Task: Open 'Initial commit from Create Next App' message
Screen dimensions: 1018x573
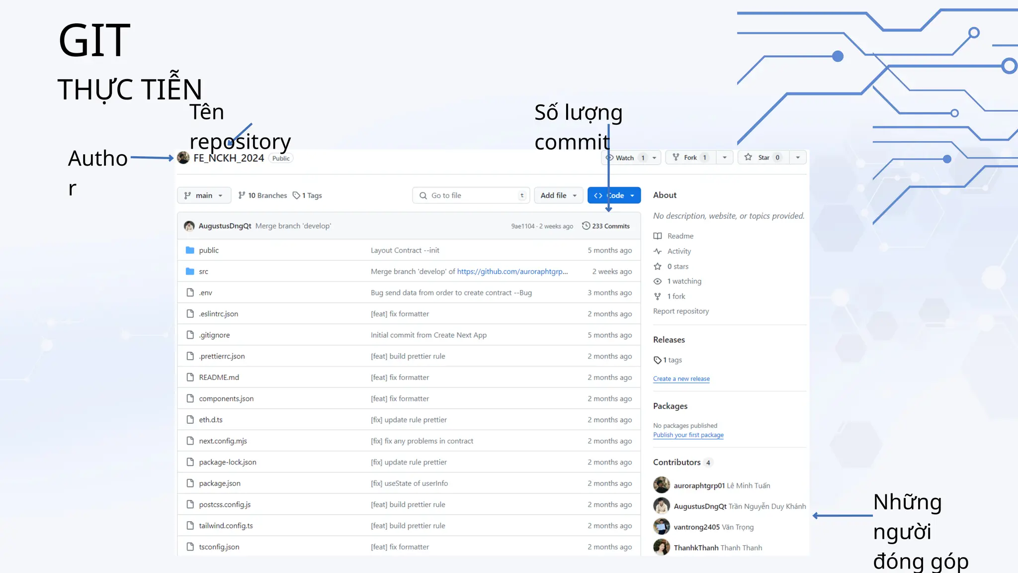Action: 428,335
